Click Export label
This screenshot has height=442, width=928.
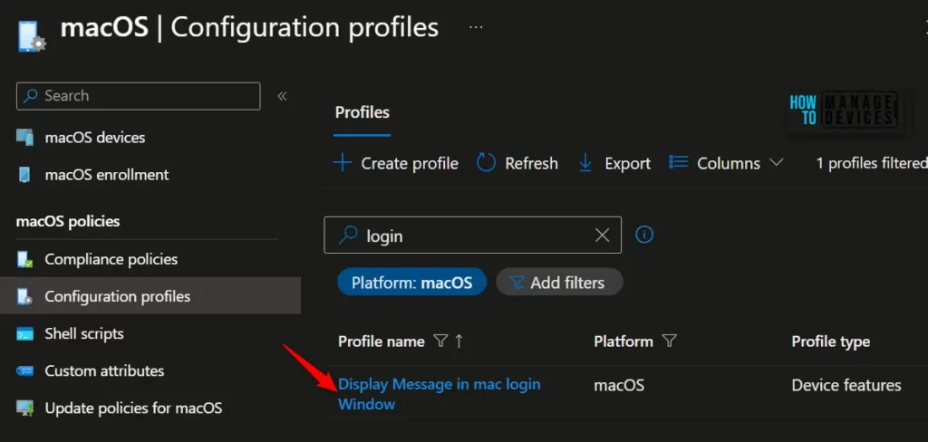click(x=627, y=163)
